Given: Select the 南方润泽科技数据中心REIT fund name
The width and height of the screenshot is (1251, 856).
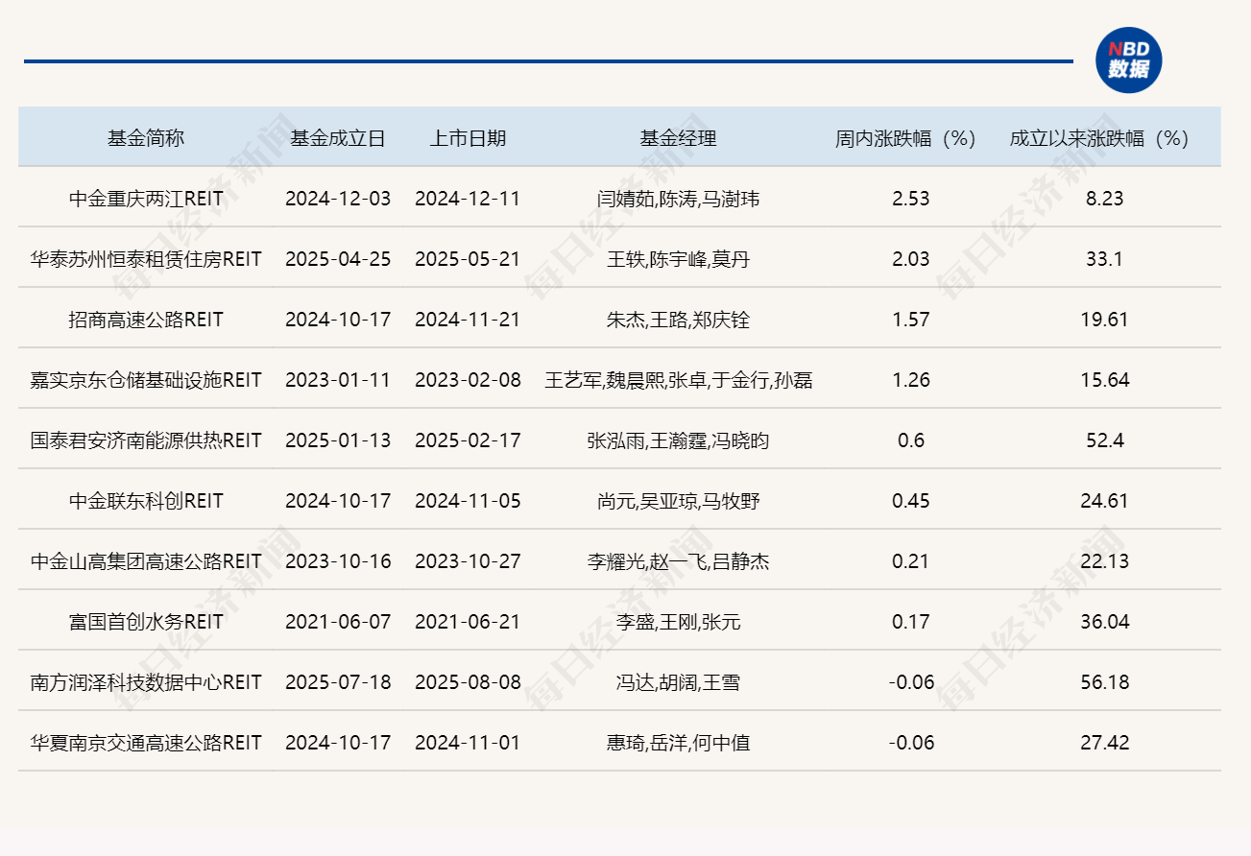Looking at the screenshot, I should pos(146,682).
